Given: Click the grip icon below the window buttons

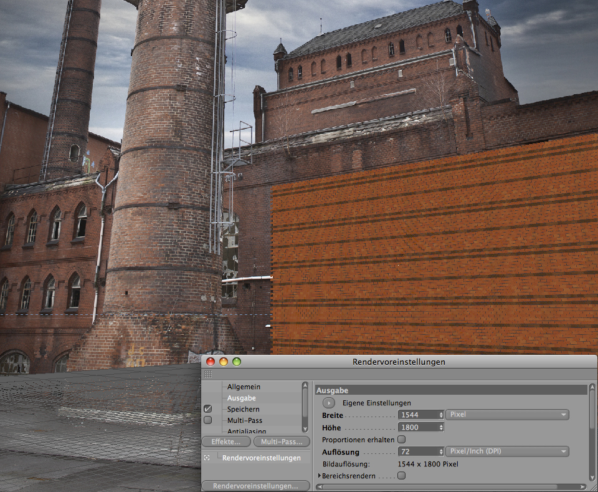Looking at the screenshot, I should [207, 374].
